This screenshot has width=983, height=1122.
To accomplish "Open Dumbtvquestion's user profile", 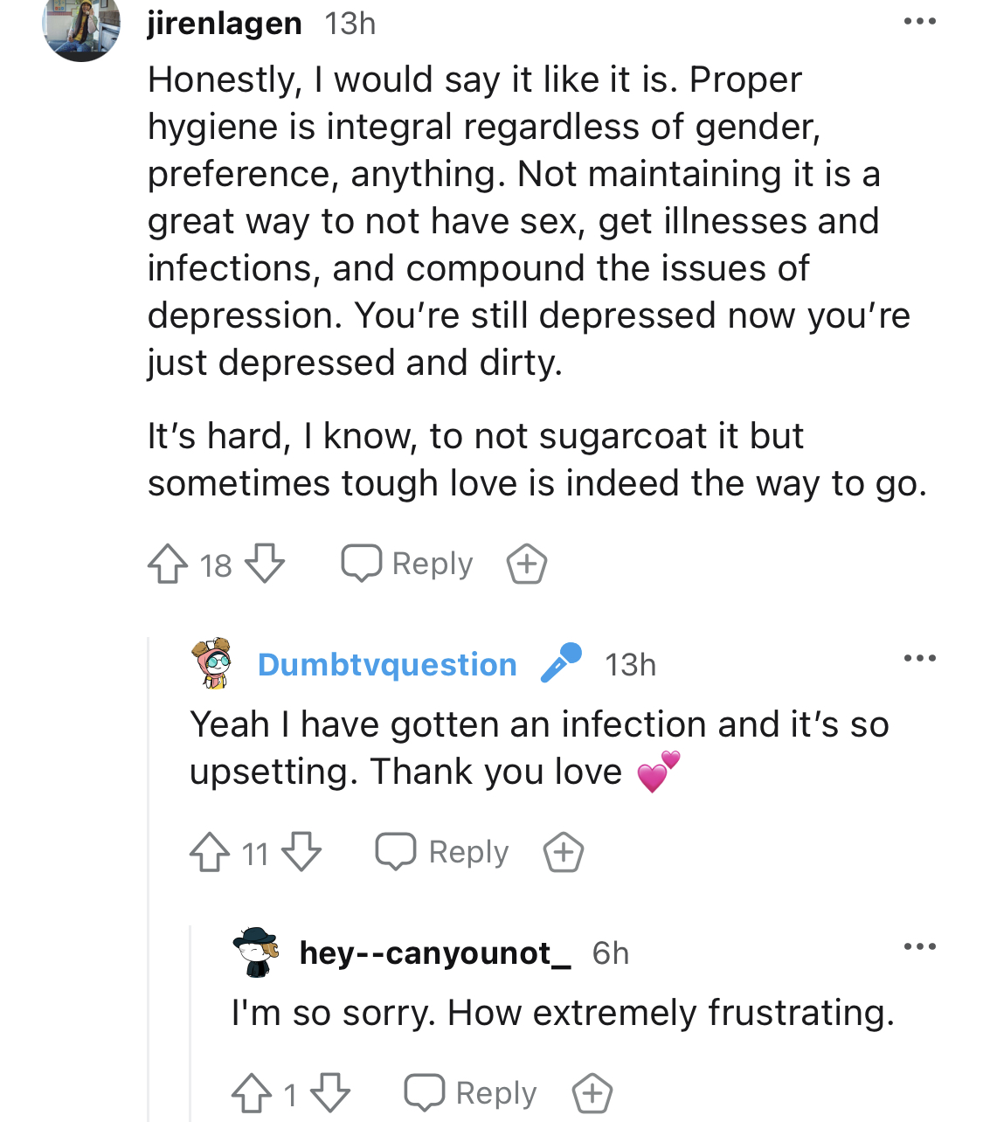I will (387, 665).
